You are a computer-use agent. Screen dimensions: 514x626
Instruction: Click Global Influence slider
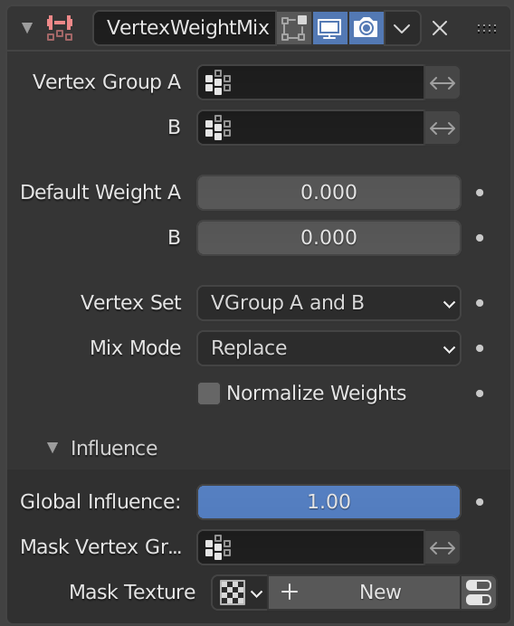tap(329, 502)
